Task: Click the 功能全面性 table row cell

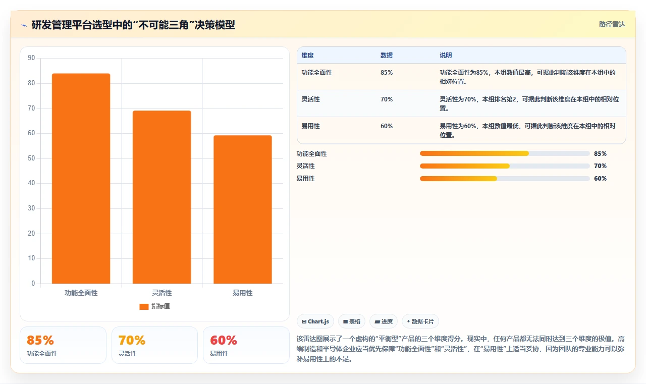Action: click(x=317, y=73)
